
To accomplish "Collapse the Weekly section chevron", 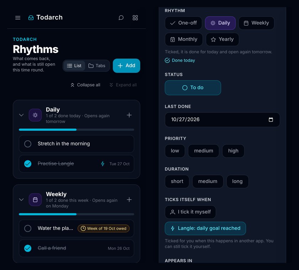I will point(21,200).
